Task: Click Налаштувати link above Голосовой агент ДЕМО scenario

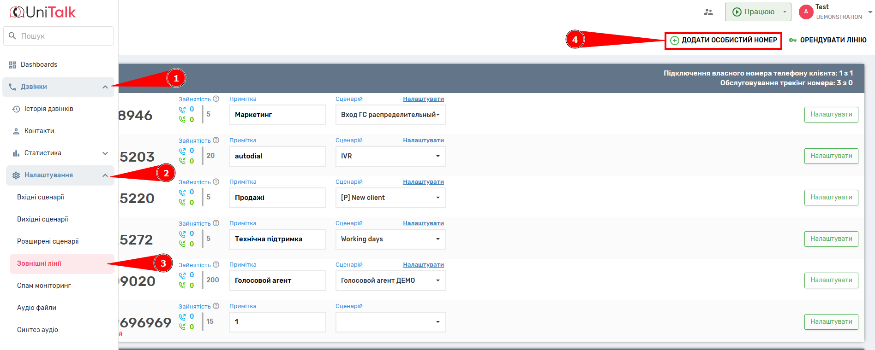Action: pyautogui.click(x=423, y=265)
